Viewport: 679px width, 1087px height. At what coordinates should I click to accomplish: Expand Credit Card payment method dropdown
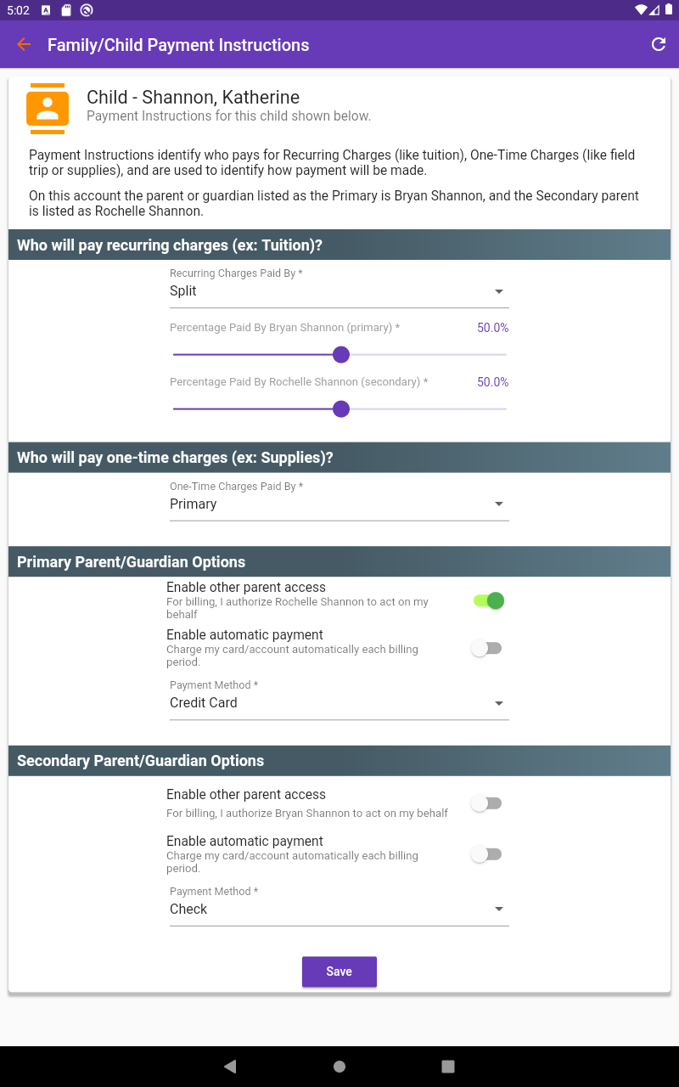[x=339, y=703]
